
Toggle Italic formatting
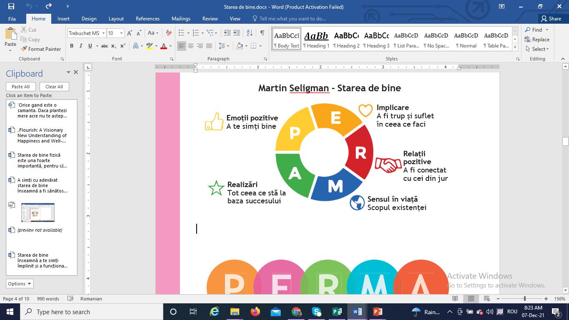pyautogui.click(x=81, y=46)
